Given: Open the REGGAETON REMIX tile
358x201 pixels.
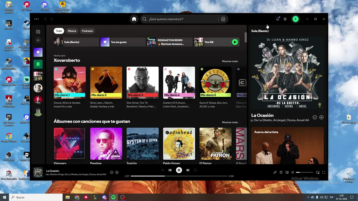Looking at the screenshot, I should (x=170, y=42).
